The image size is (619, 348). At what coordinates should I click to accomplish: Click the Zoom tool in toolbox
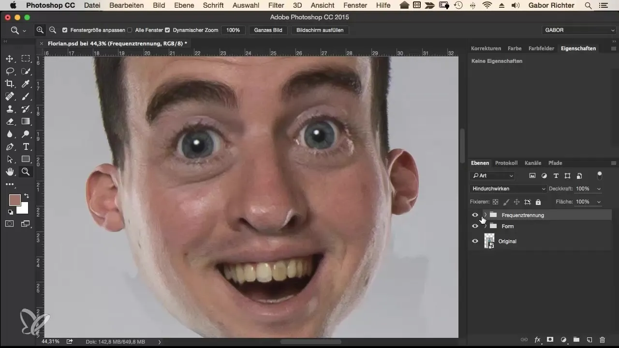point(26,172)
